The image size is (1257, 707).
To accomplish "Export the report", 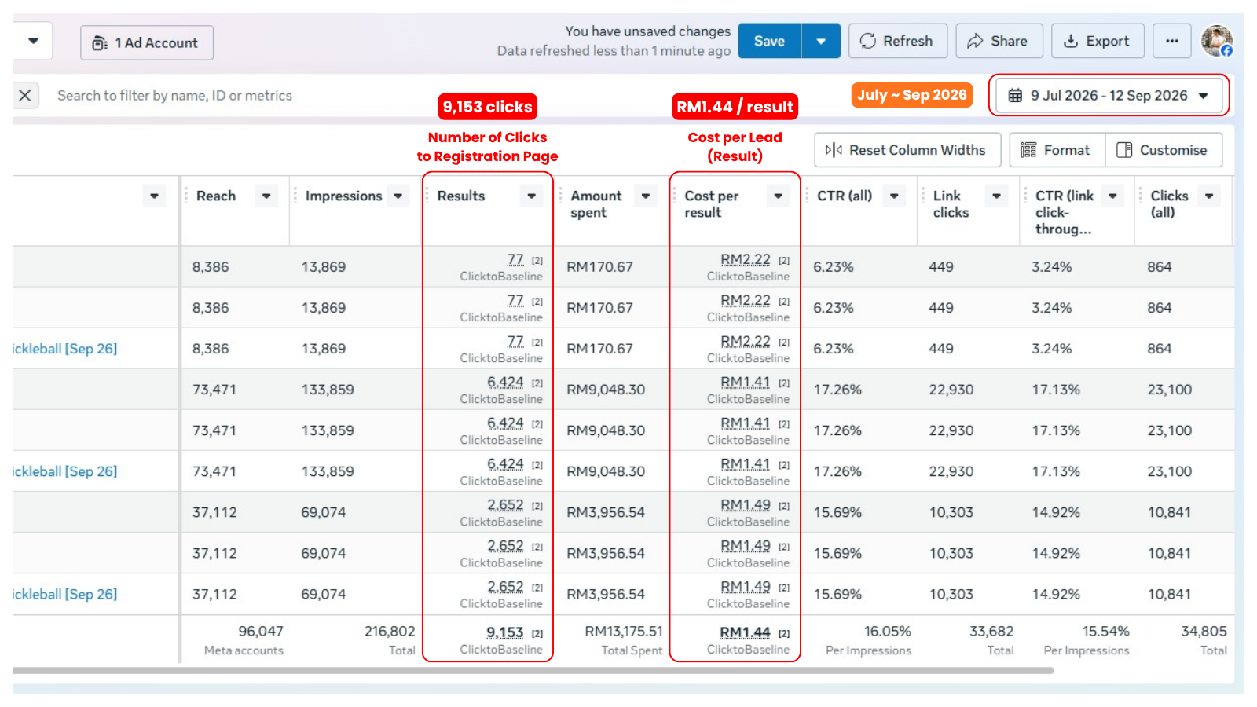I will click(x=1097, y=41).
